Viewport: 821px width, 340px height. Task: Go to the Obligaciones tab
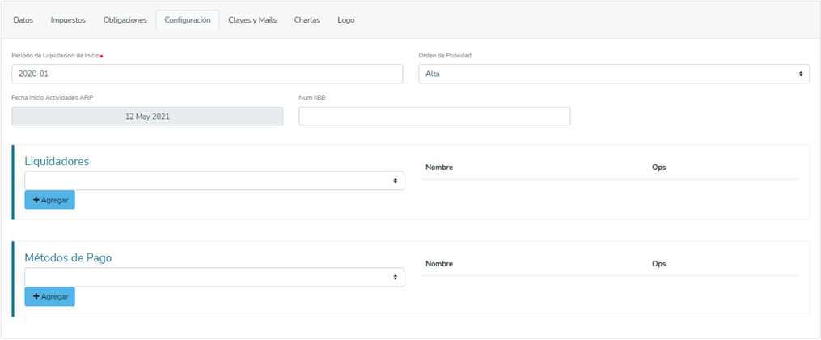tap(125, 20)
